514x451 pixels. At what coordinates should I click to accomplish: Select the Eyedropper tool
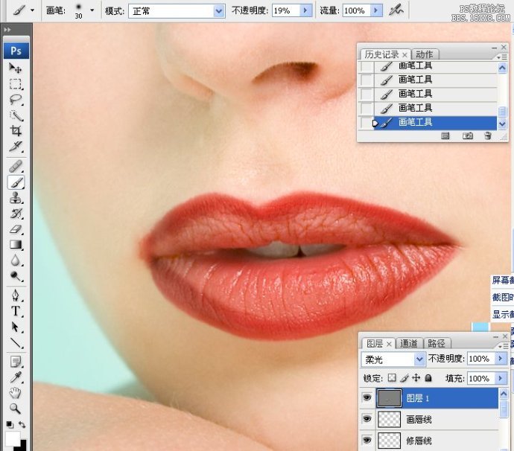click(15, 377)
